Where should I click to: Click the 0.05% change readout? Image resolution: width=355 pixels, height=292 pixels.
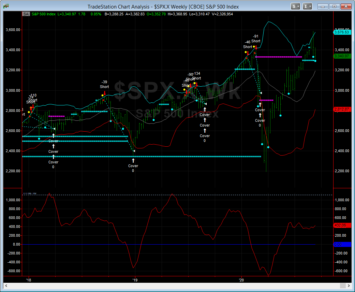(x=96, y=14)
